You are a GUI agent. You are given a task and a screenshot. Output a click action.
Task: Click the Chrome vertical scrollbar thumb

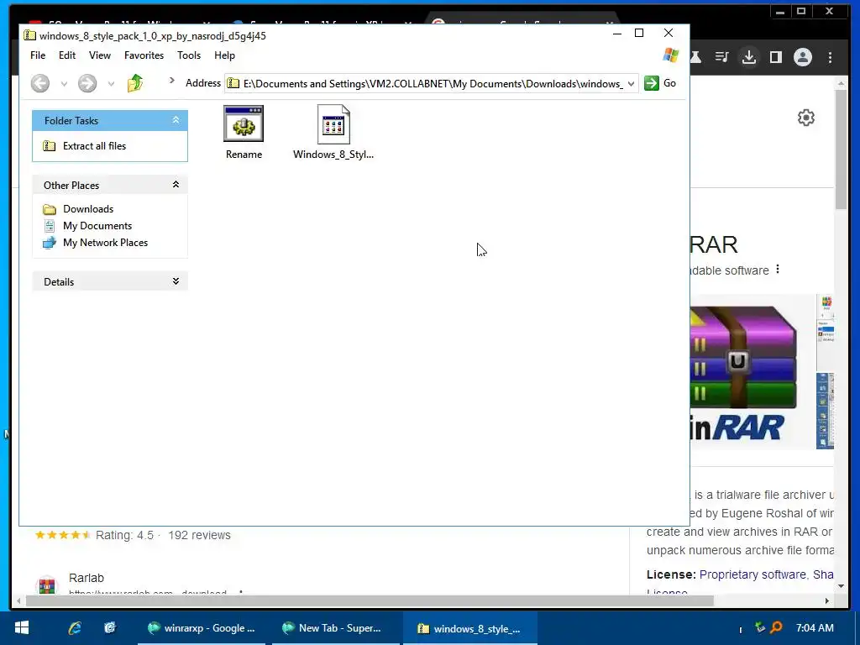click(x=842, y=148)
